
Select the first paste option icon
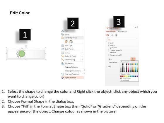click(x=67, y=42)
